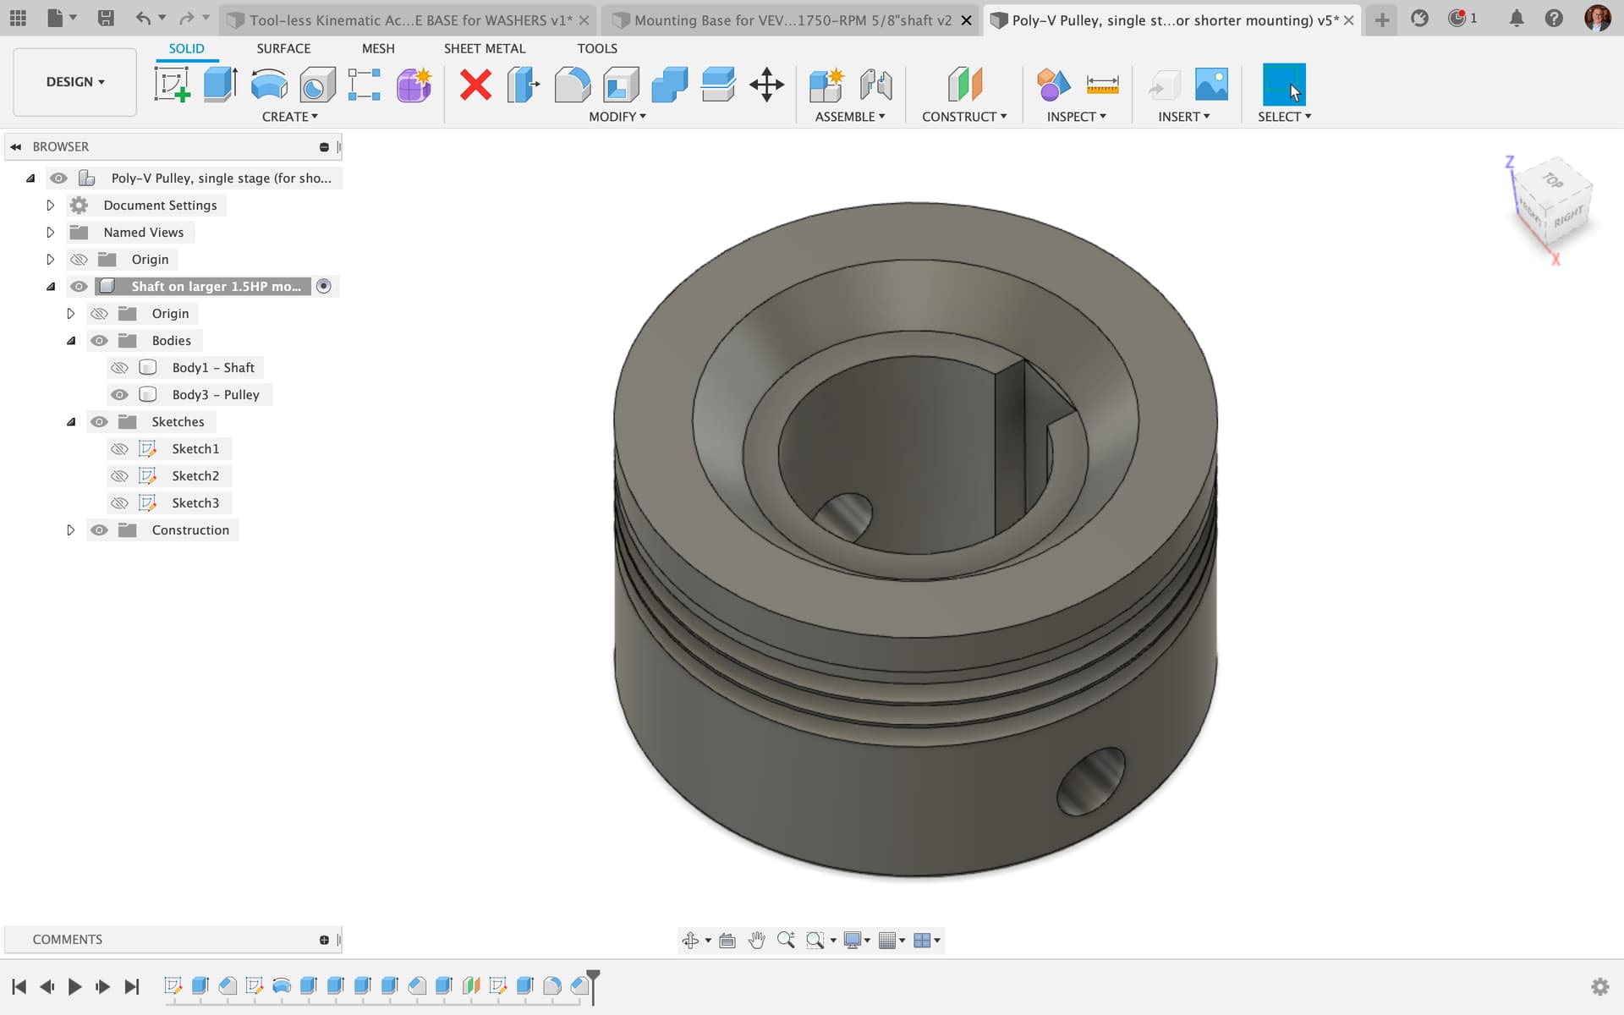Select the Offset Face tool
This screenshot has height=1015, width=1624.
click(718, 85)
